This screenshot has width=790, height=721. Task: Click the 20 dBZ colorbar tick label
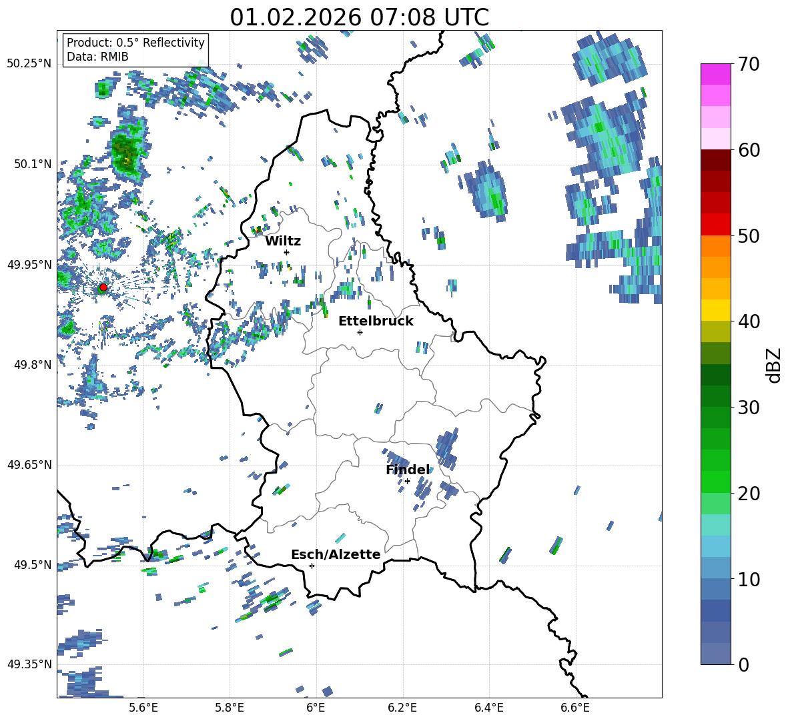coord(748,494)
